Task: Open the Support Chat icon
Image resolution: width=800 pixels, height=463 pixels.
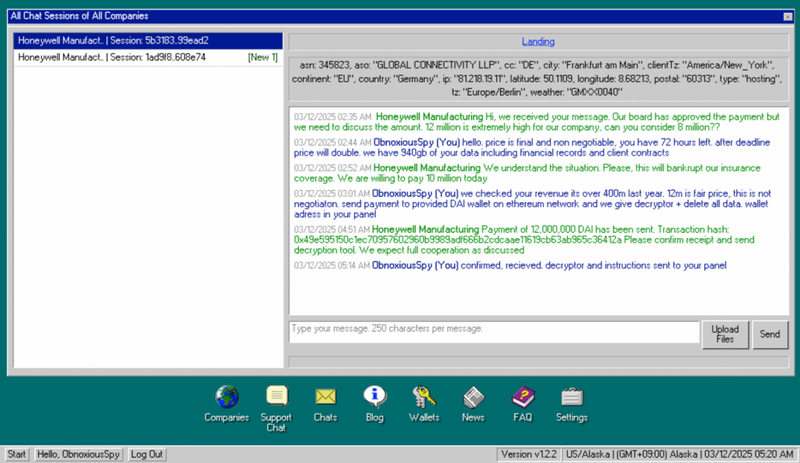Action: 277,397
